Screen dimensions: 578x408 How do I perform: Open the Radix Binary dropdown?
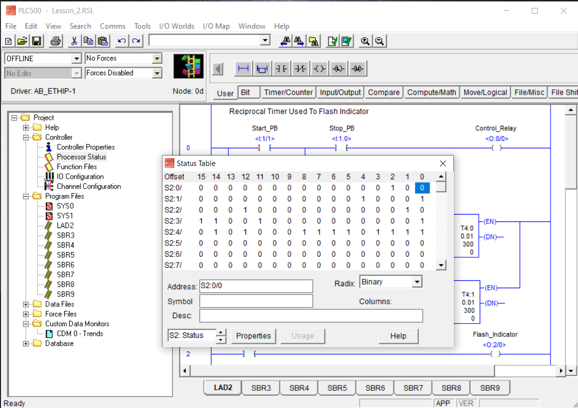click(x=417, y=282)
